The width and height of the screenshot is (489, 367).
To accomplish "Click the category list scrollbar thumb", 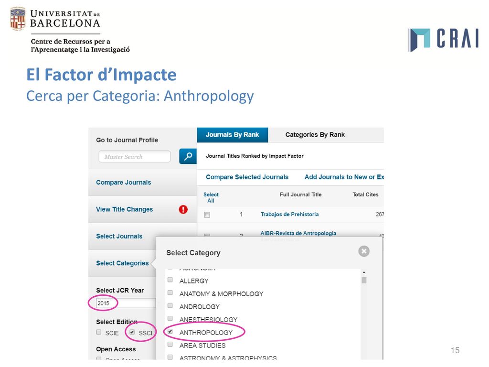I will pyautogui.click(x=364, y=280).
